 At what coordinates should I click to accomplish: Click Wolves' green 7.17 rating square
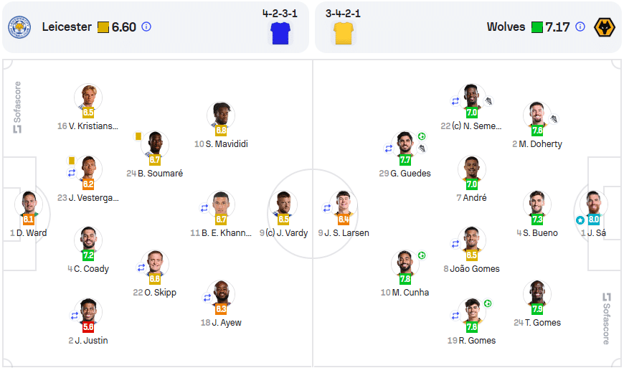click(537, 27)
